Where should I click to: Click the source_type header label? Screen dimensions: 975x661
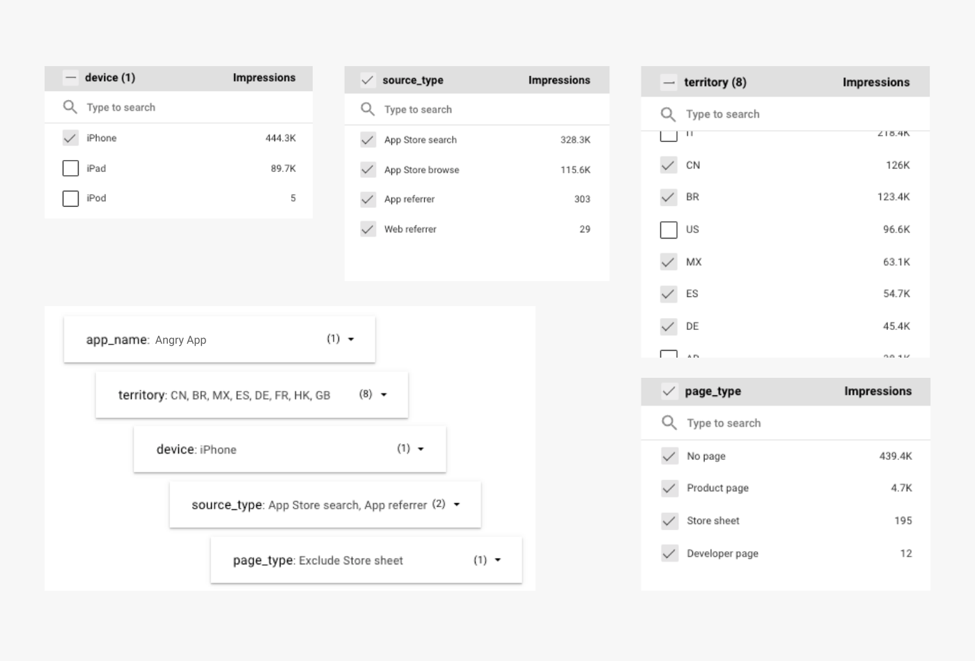point(413,80)
